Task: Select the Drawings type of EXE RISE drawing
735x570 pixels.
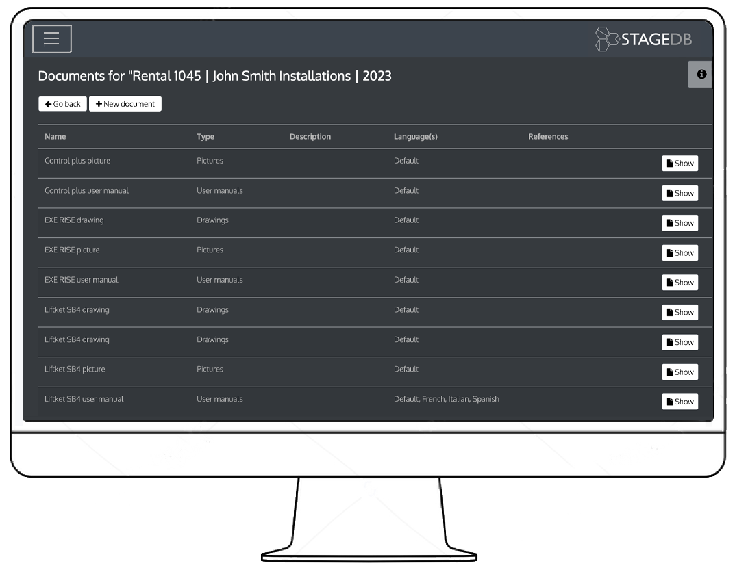Action: coord(212,220)
